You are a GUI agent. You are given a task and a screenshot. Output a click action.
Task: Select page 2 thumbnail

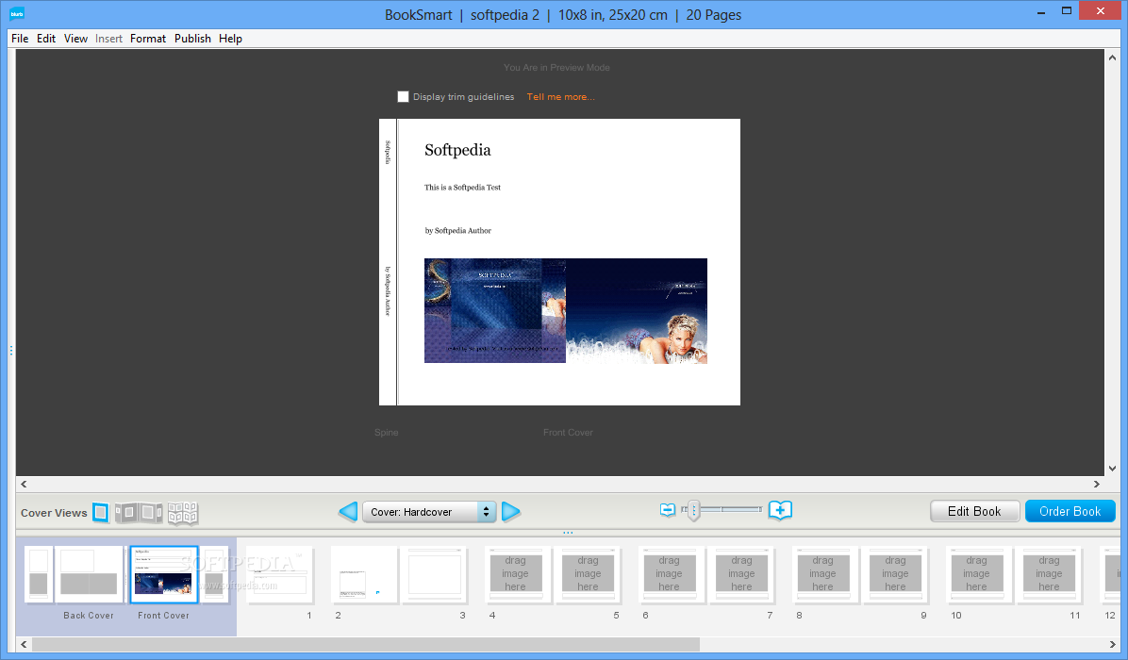[364, 574]
